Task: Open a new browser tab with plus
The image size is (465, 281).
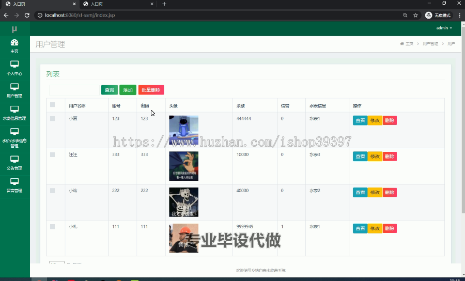Action: pos(164,4)
